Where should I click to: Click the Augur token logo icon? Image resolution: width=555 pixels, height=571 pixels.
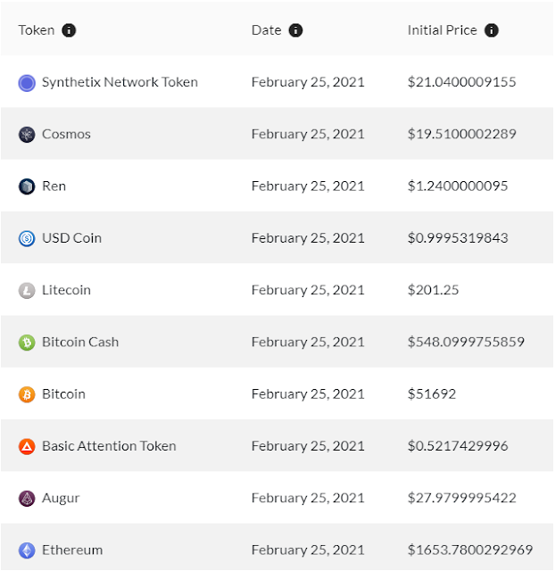tap(27, 499)
